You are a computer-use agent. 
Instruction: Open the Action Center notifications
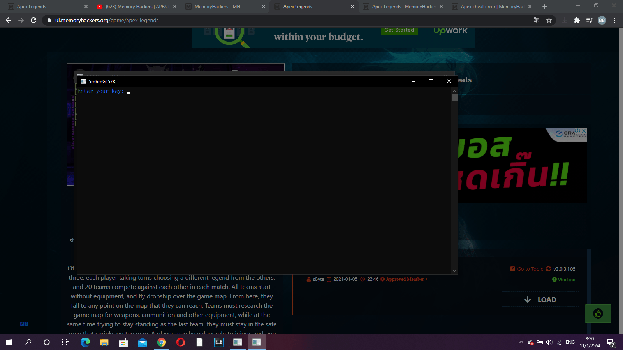(611, 342)
